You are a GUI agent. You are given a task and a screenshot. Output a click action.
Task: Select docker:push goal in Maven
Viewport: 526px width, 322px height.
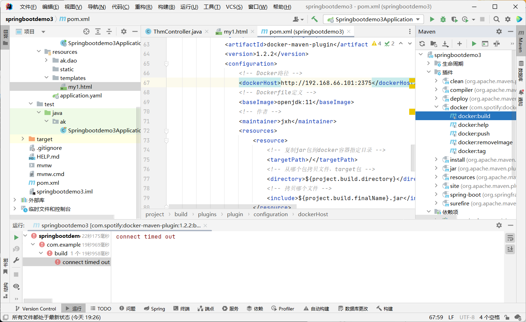click(x=474, y=133)
